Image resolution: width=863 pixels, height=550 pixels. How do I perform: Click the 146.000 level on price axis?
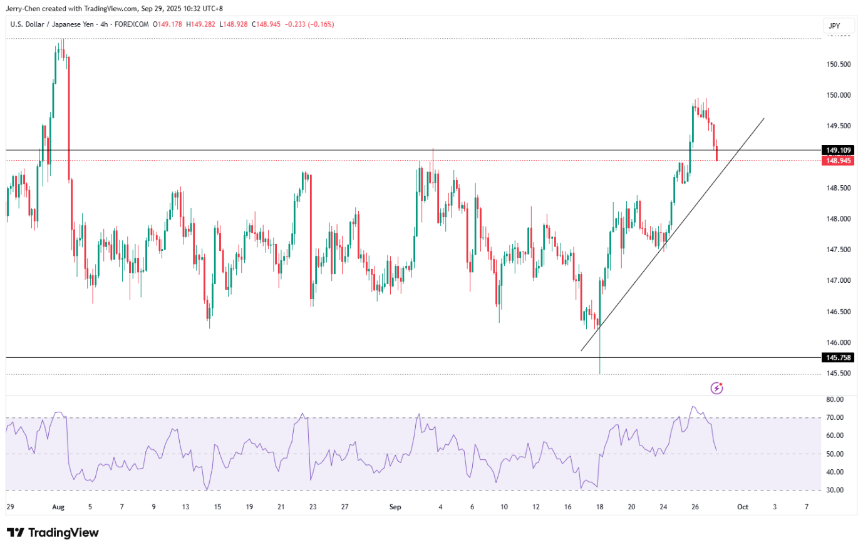[x=838, y=342]
